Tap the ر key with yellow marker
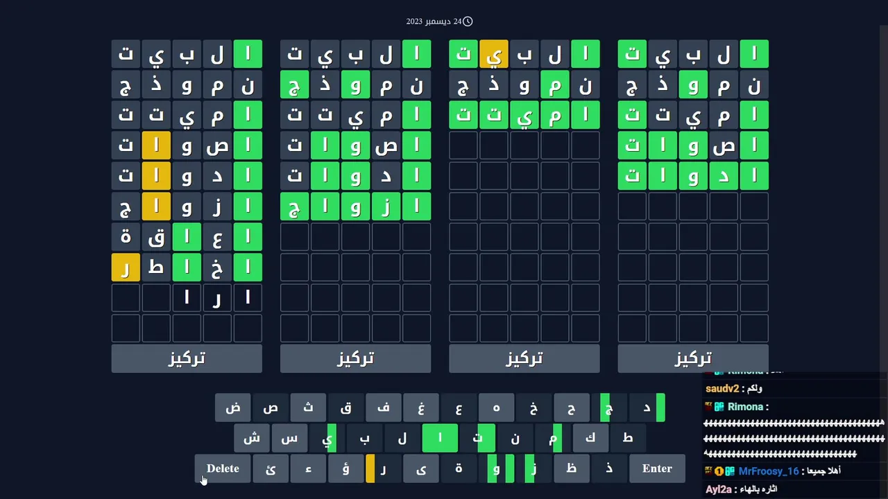Screen dimensions: 888x499 (383, 469)
